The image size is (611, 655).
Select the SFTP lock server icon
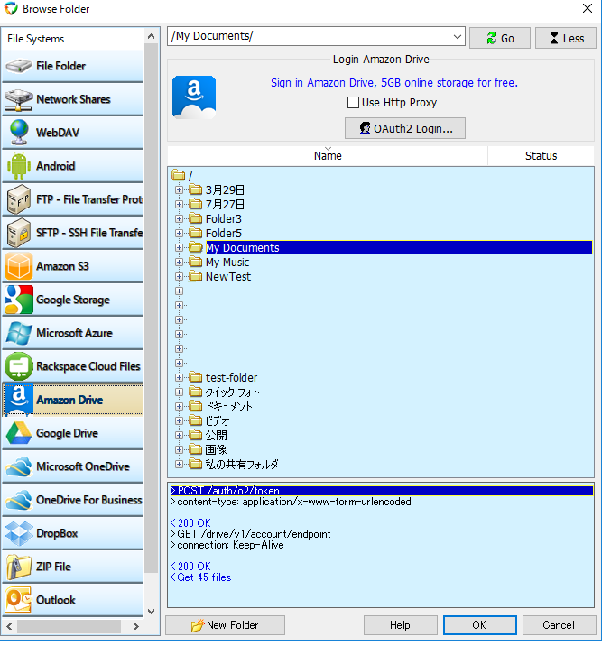click(x=18, y=233)
